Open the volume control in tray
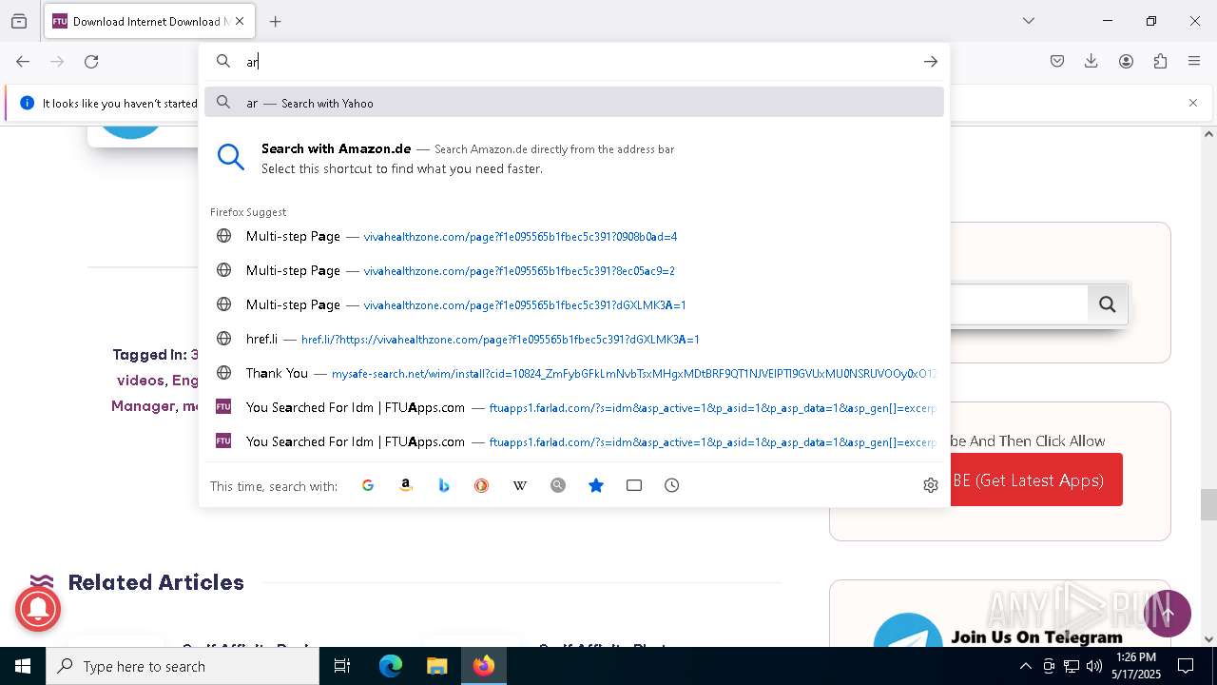The width and height of the screenshot is (1217, 685). point(1094,666)
